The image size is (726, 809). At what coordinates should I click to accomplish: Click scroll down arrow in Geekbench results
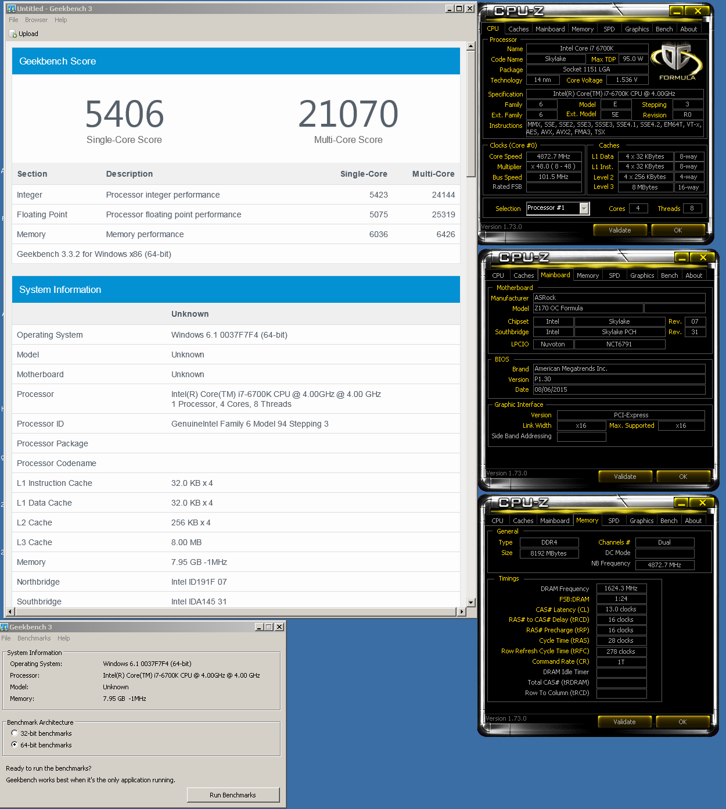coord(471,603)
